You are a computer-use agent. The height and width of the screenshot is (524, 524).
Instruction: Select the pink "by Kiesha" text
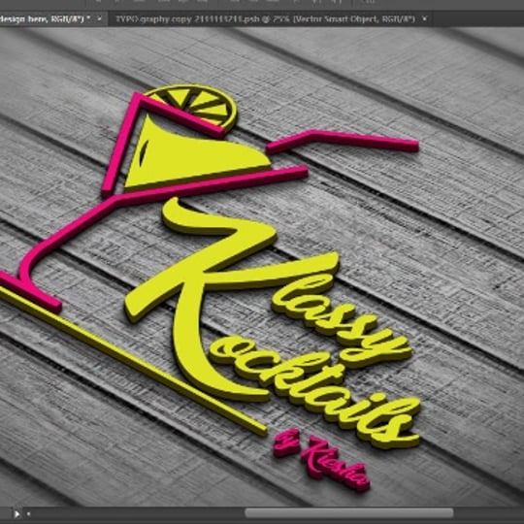pyautogui.click(x=321, y=461)
